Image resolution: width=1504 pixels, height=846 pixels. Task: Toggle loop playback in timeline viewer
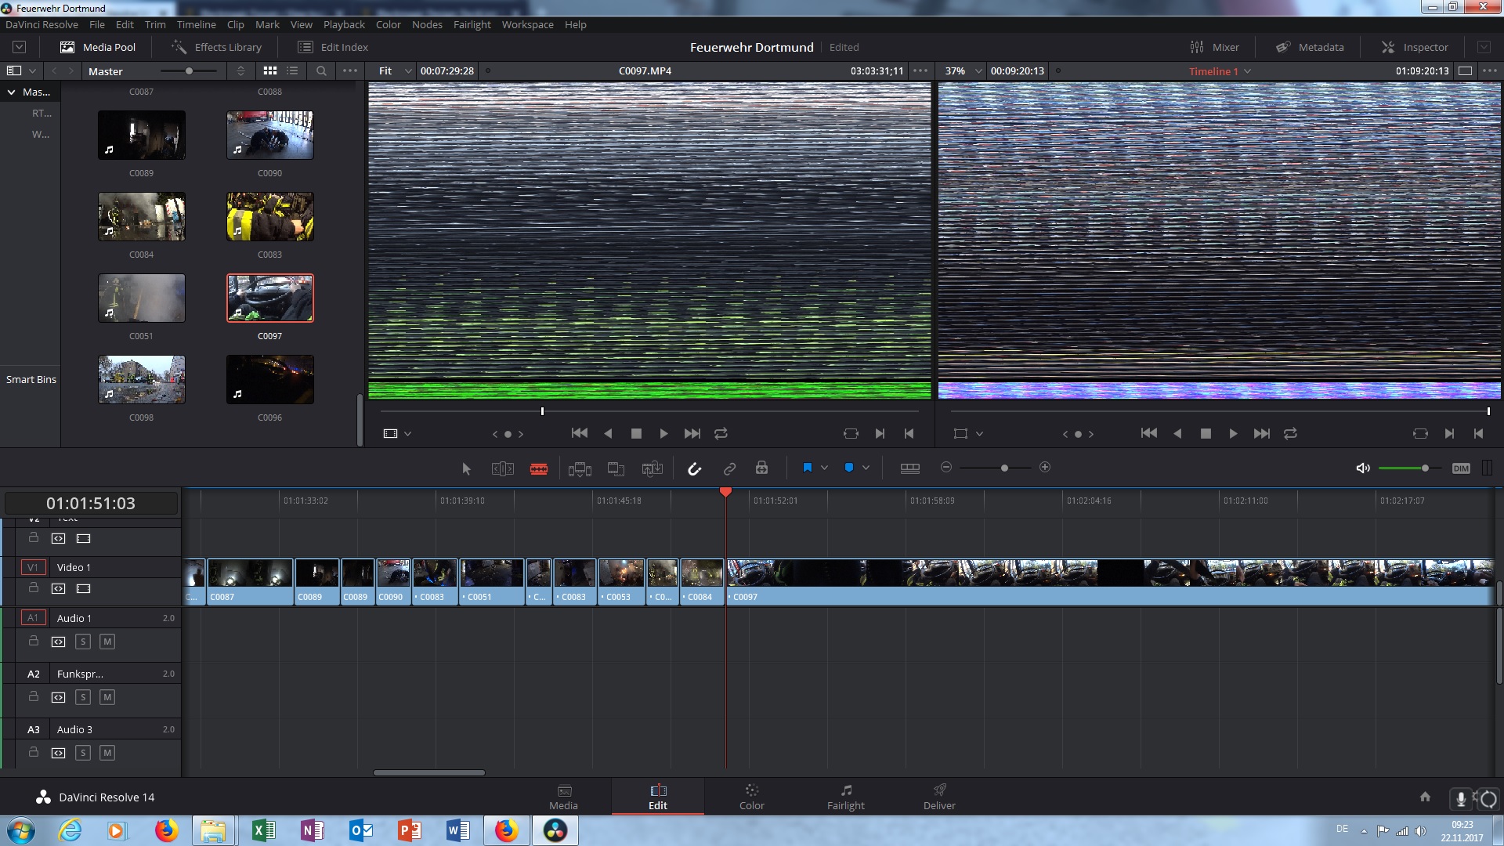coord(1290,433)
